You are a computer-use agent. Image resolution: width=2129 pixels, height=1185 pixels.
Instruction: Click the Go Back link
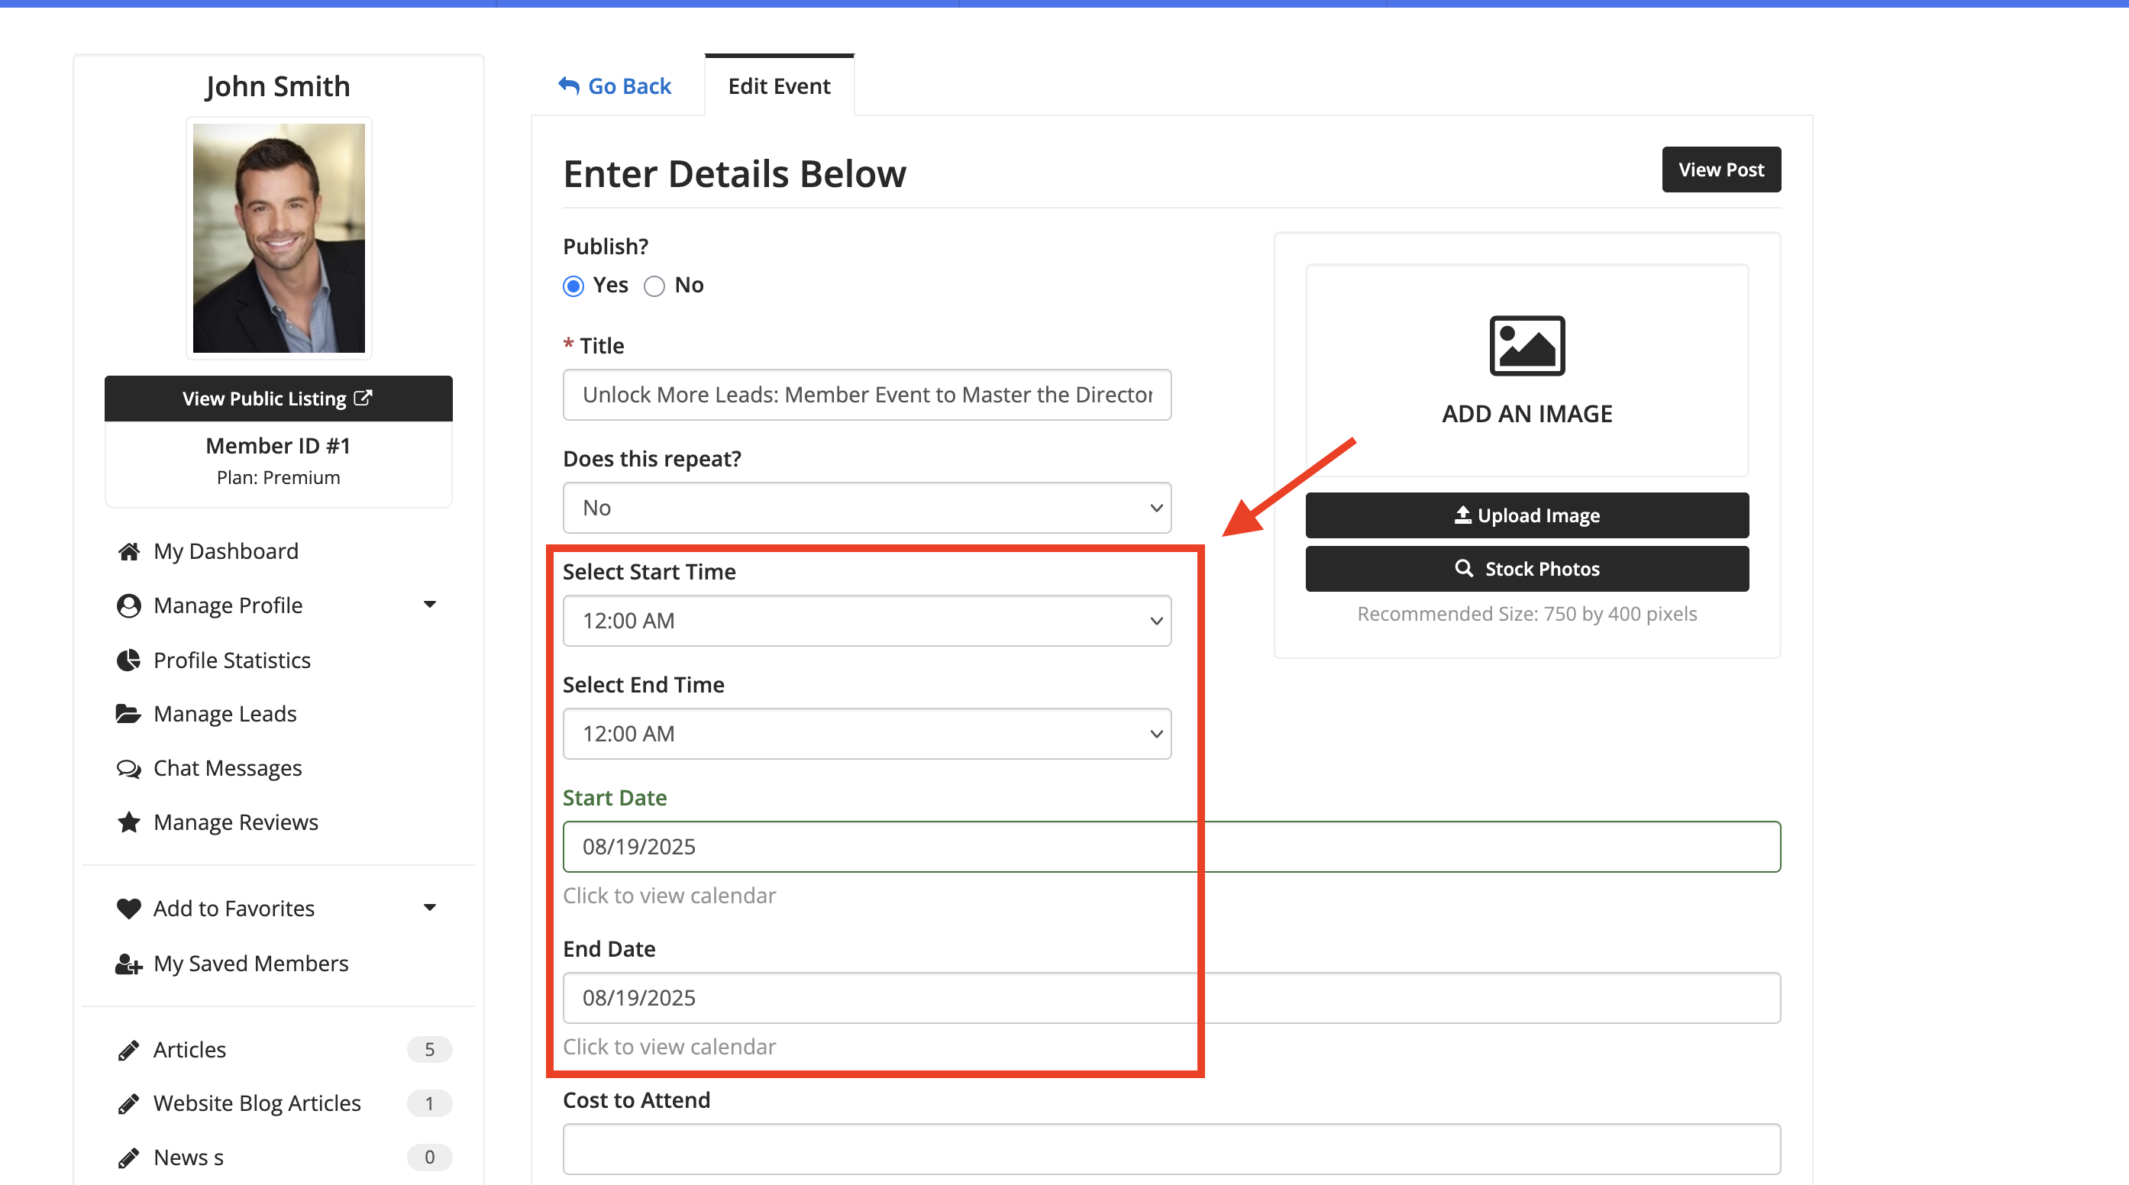point(615,86)
